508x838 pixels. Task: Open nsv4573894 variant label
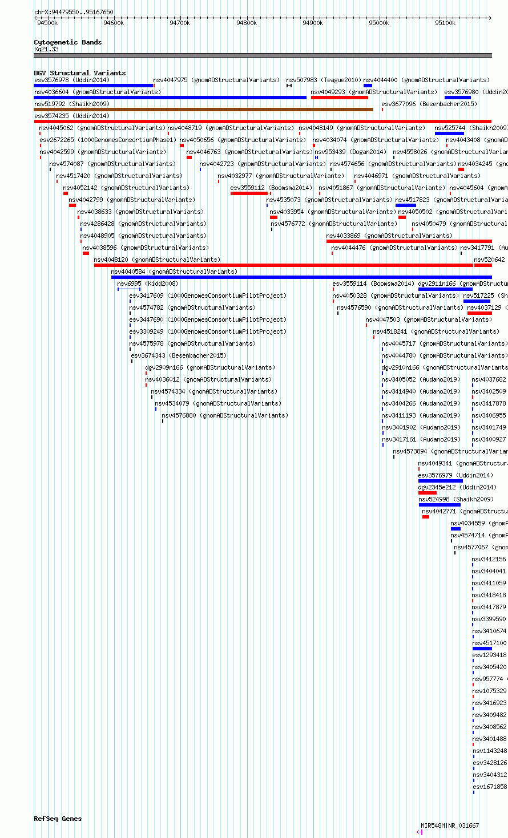point(450,451)
